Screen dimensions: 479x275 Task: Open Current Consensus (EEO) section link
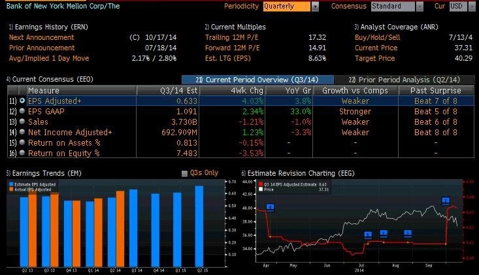point(50,79)
